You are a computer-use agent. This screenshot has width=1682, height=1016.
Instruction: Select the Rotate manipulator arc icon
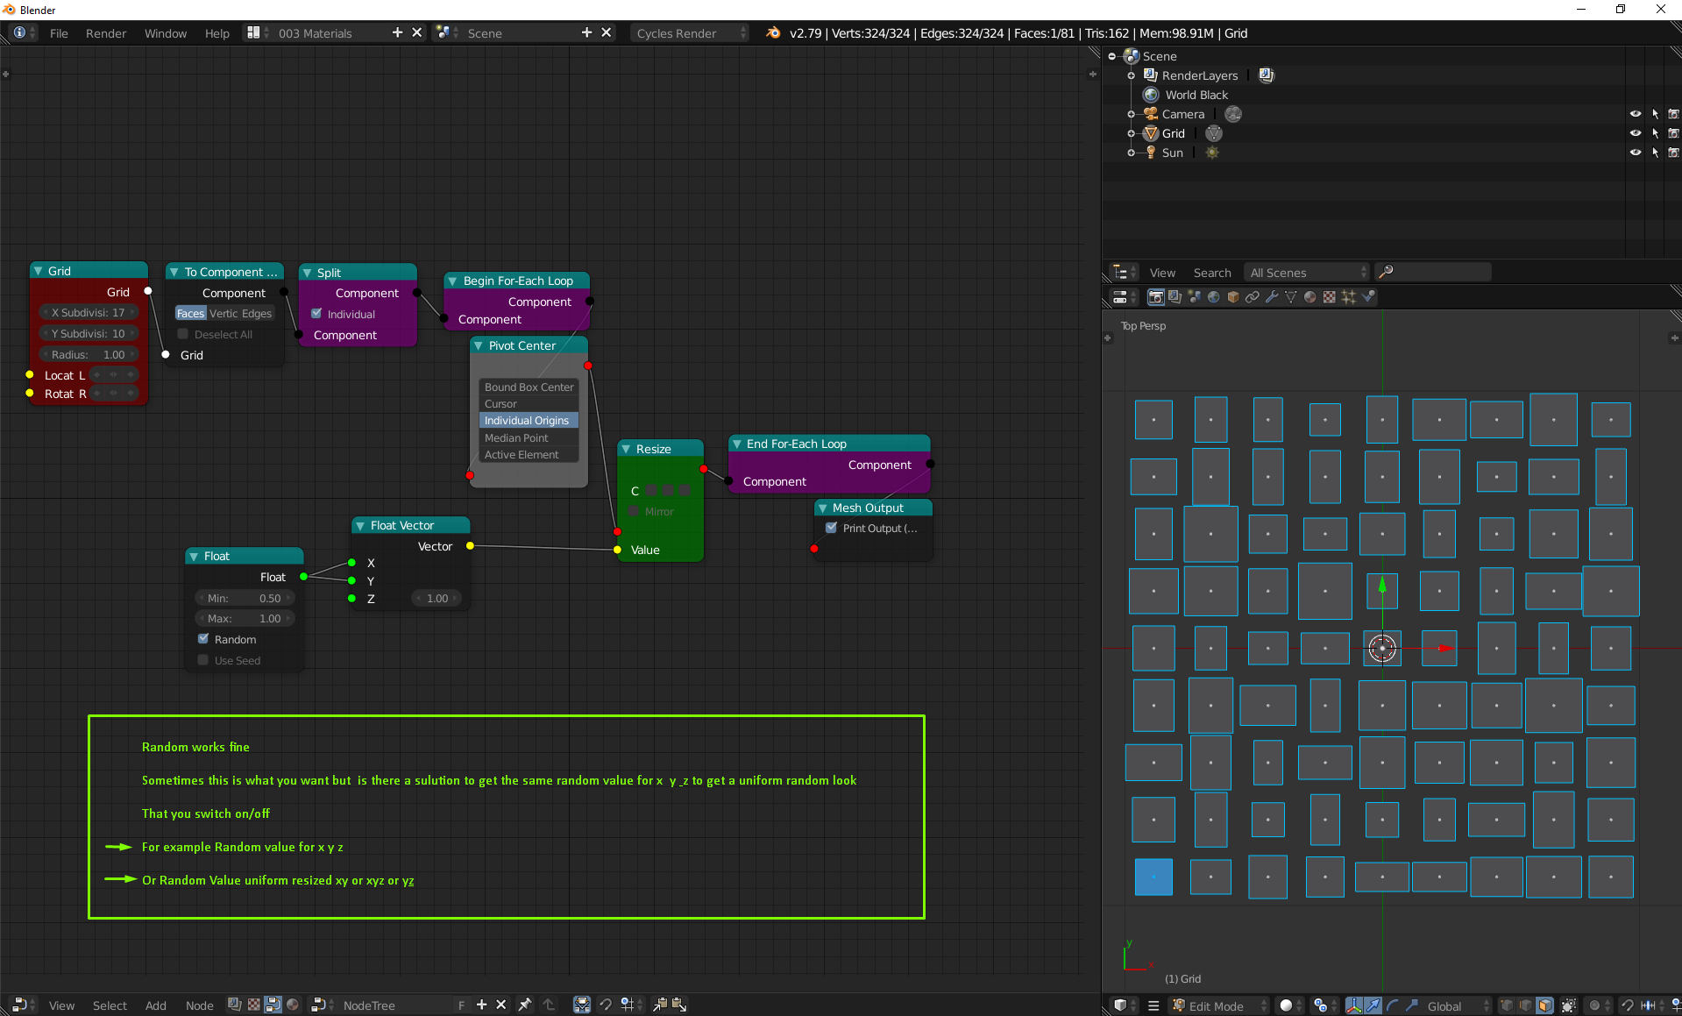click(1393, 1005)
